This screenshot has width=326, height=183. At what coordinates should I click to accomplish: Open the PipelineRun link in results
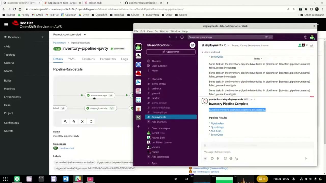217,124
